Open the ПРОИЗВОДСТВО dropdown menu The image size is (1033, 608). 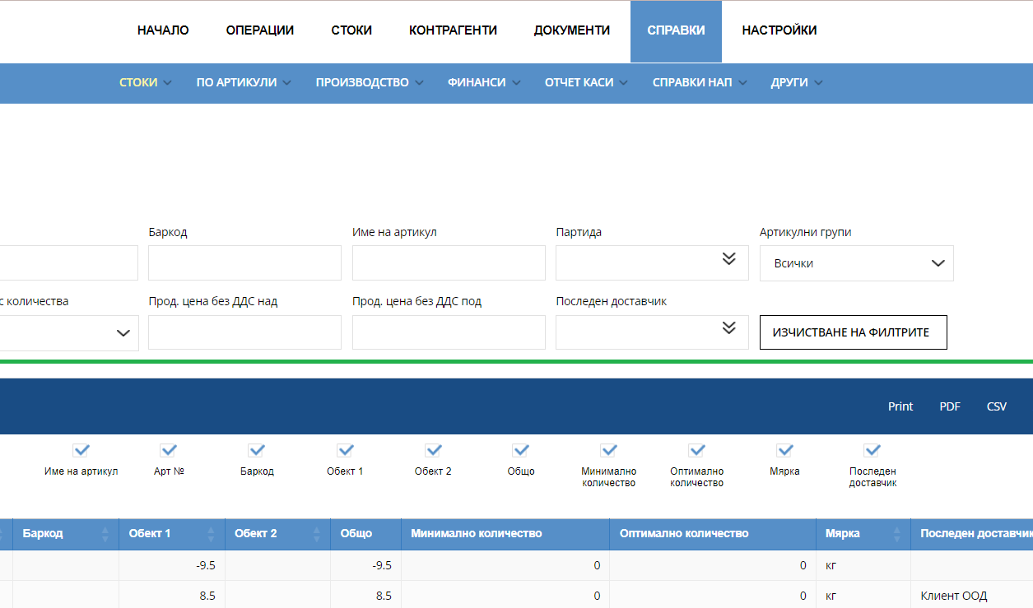pyautogui.click(x=370, y=82)
